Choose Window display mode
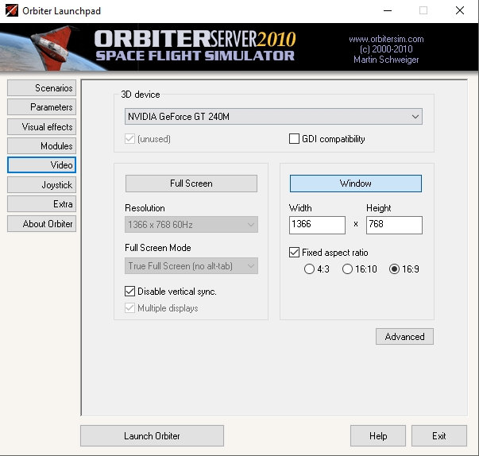479x456 pixels. [x=356, y=184]
